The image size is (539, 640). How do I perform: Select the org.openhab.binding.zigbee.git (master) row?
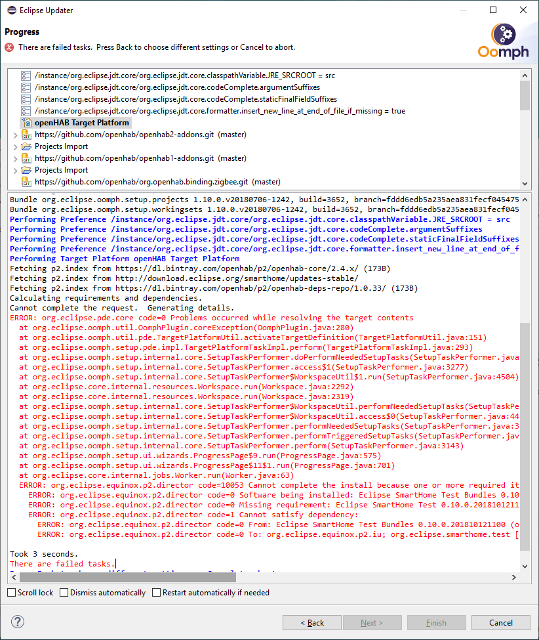pyautogui.click(x=157, y=182)
